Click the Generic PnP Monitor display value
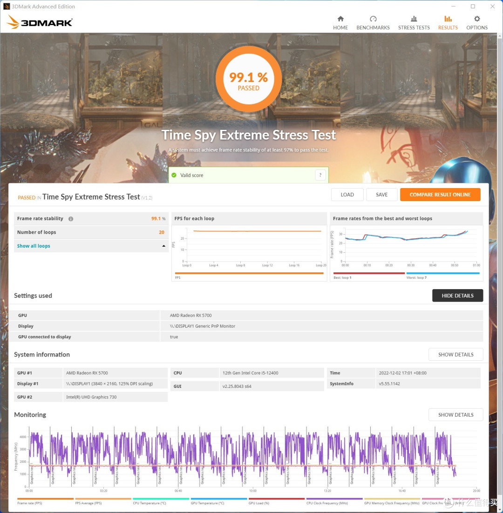Screen dimensions: 503x513 [202, 326]
